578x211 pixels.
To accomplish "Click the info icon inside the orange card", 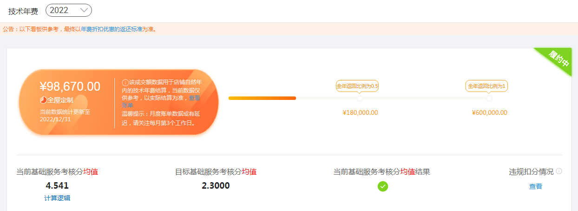I will point(125,82).
